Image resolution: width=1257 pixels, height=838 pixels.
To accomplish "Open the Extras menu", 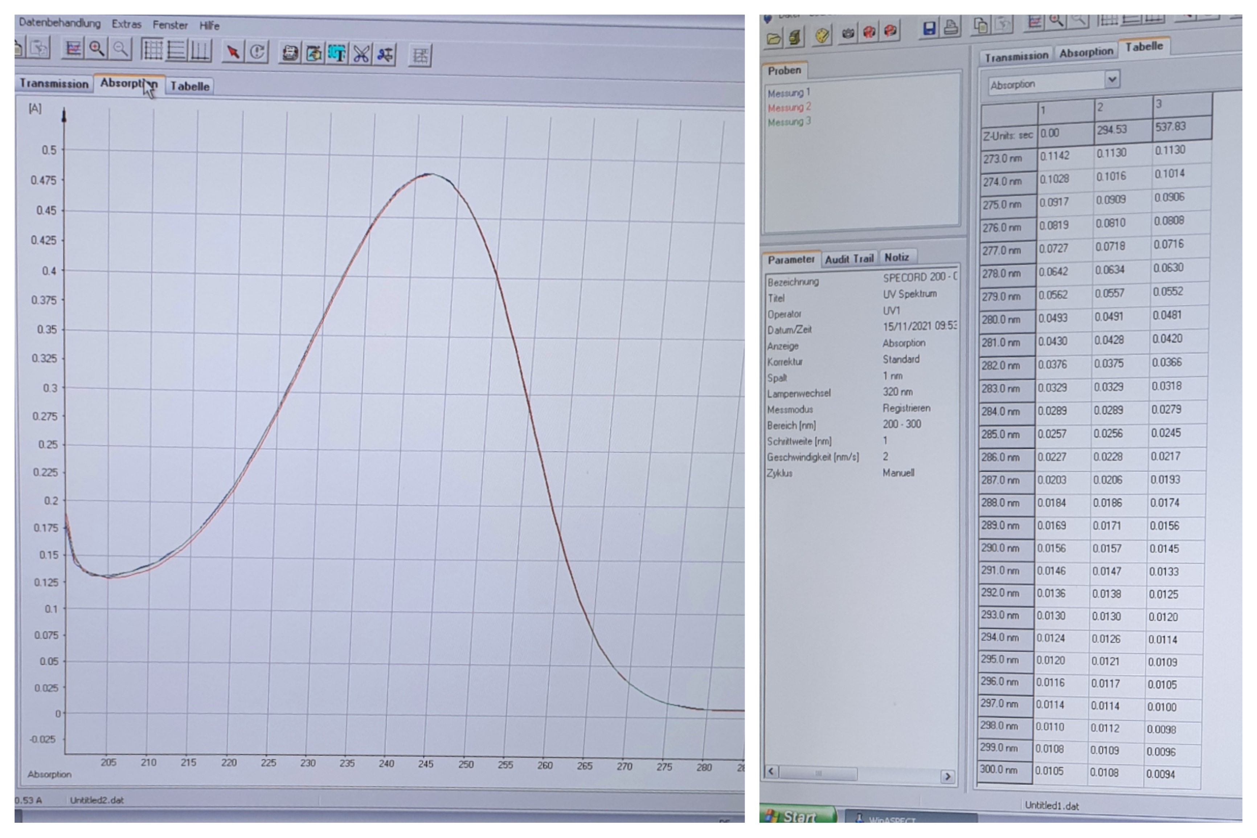I will tap(127, 24).
